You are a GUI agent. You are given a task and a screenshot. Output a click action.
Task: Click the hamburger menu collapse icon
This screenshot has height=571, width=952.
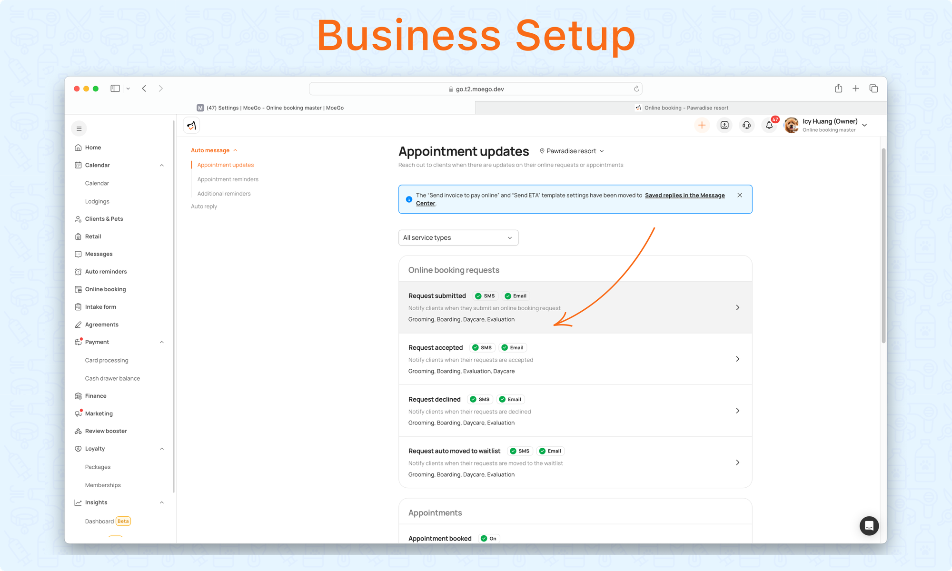pyautogui.click(x=79, y=128)
